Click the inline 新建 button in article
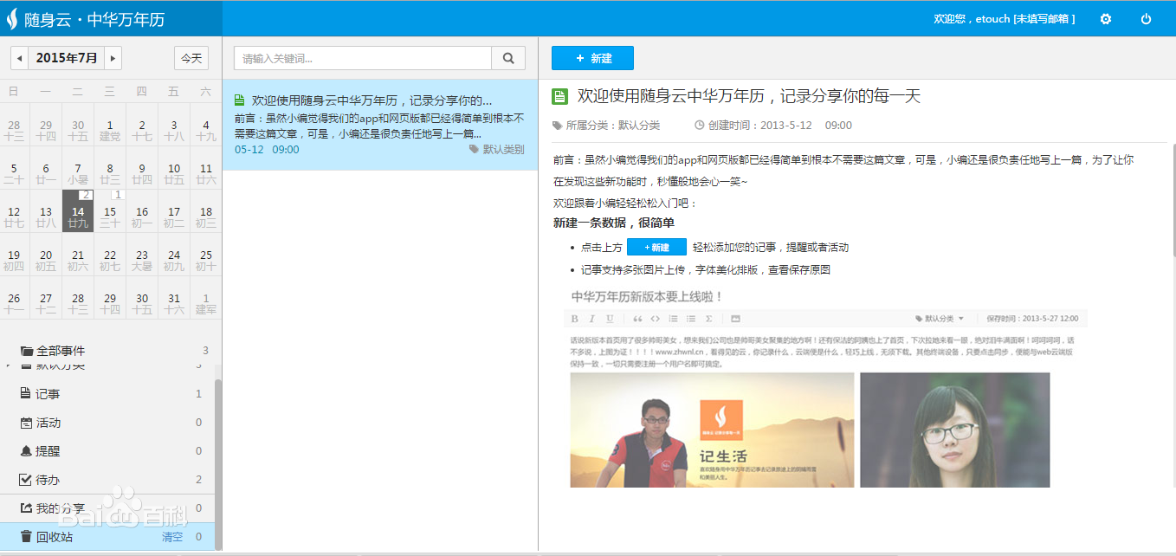This screenshot has width=1176, height=556. click(x=656, y=248)
